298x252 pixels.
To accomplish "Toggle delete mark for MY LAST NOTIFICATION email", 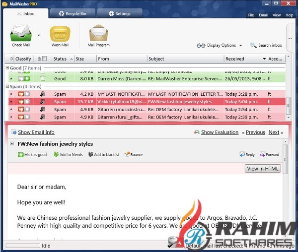I will coord(43,94).
